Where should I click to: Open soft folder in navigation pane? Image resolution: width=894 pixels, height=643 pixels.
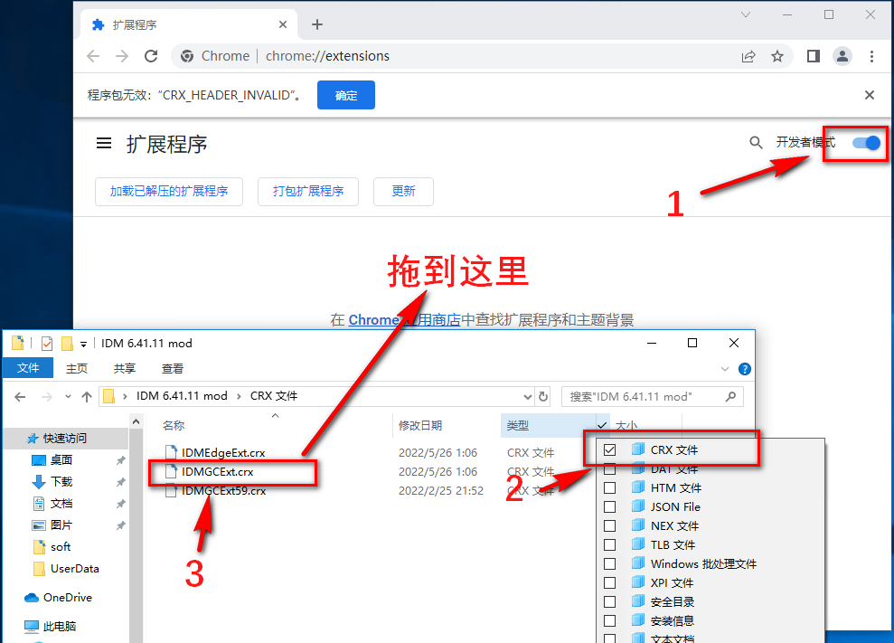tap(61, 546)
